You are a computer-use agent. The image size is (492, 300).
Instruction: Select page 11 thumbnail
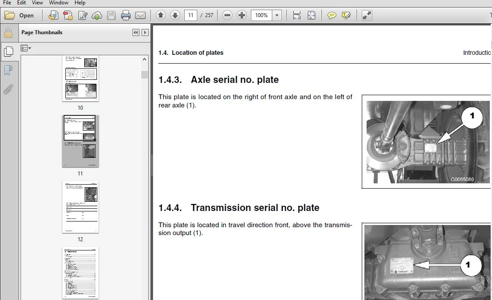[x=80, y=141]
